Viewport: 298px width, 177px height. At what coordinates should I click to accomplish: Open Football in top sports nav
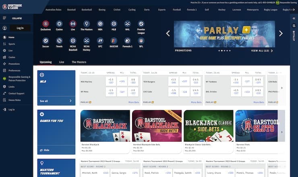click(177, 10)
